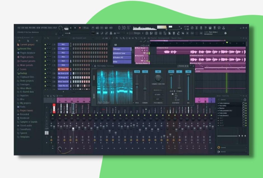Viewport: 263px width, 178px height.
Task: Toggle the green mute LED for PRC3 channel
Action: pyautogui.click(x=45, y=53)
